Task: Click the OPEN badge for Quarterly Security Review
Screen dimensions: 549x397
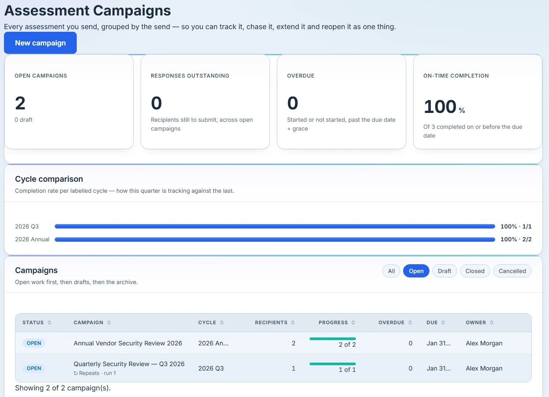Action: coord(34,368)
